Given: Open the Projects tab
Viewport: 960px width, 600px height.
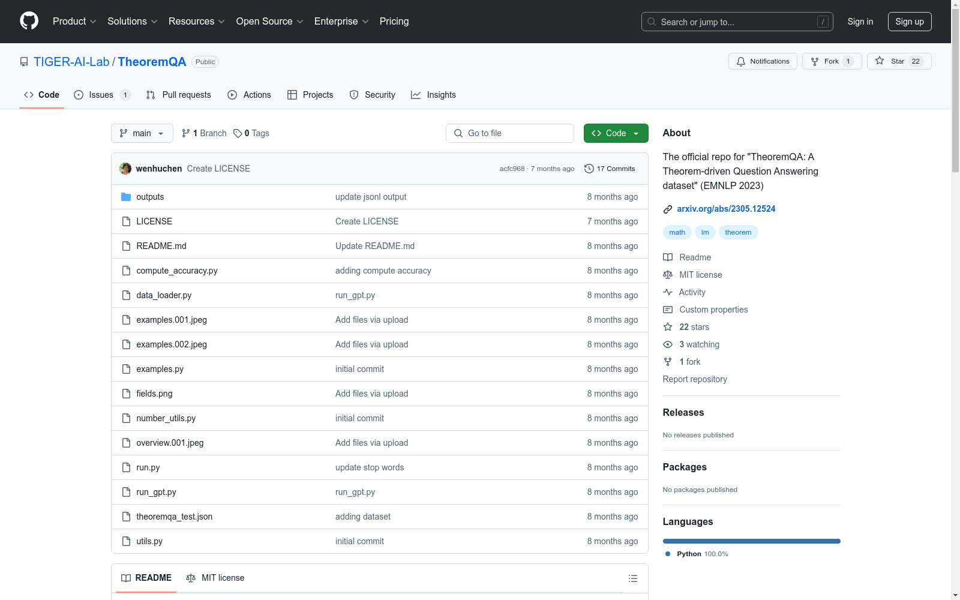Looking at the screenshot, I should 310,95.
